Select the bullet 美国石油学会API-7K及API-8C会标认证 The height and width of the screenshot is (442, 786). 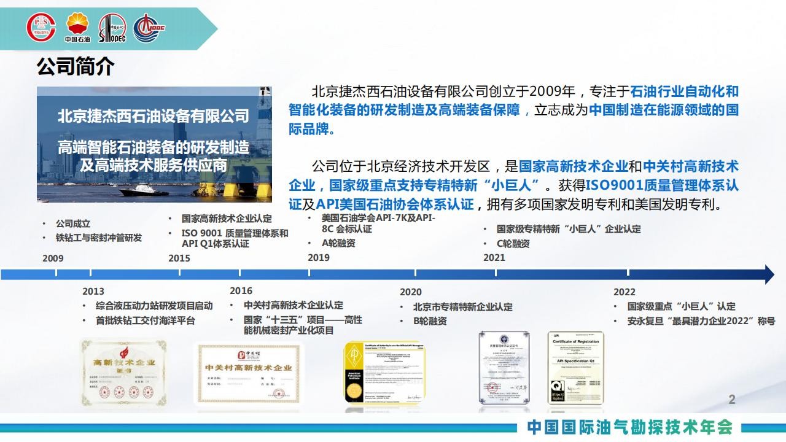point(379,223)
